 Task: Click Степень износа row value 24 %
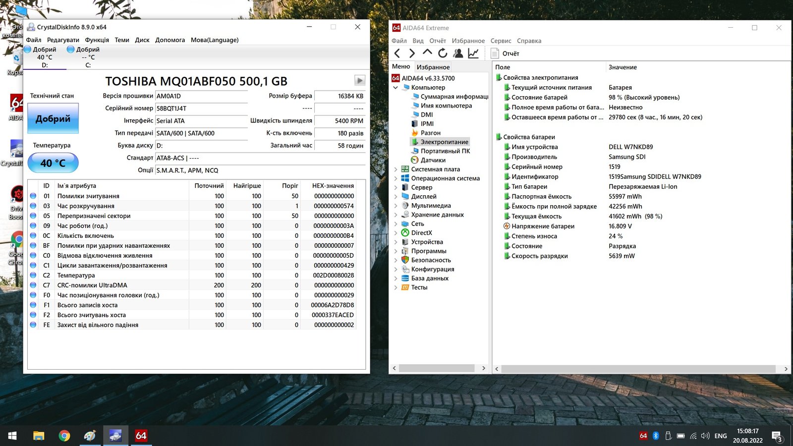click(616, 236)
